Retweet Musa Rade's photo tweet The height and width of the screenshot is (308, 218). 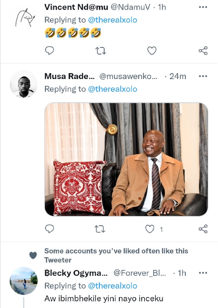(x=101, y=229)
